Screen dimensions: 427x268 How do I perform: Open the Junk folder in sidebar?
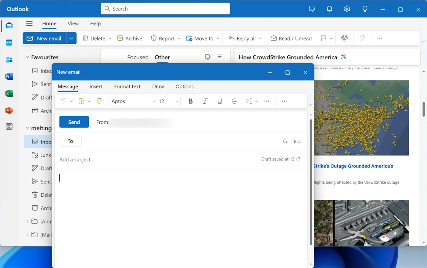[x=41, y=155]
